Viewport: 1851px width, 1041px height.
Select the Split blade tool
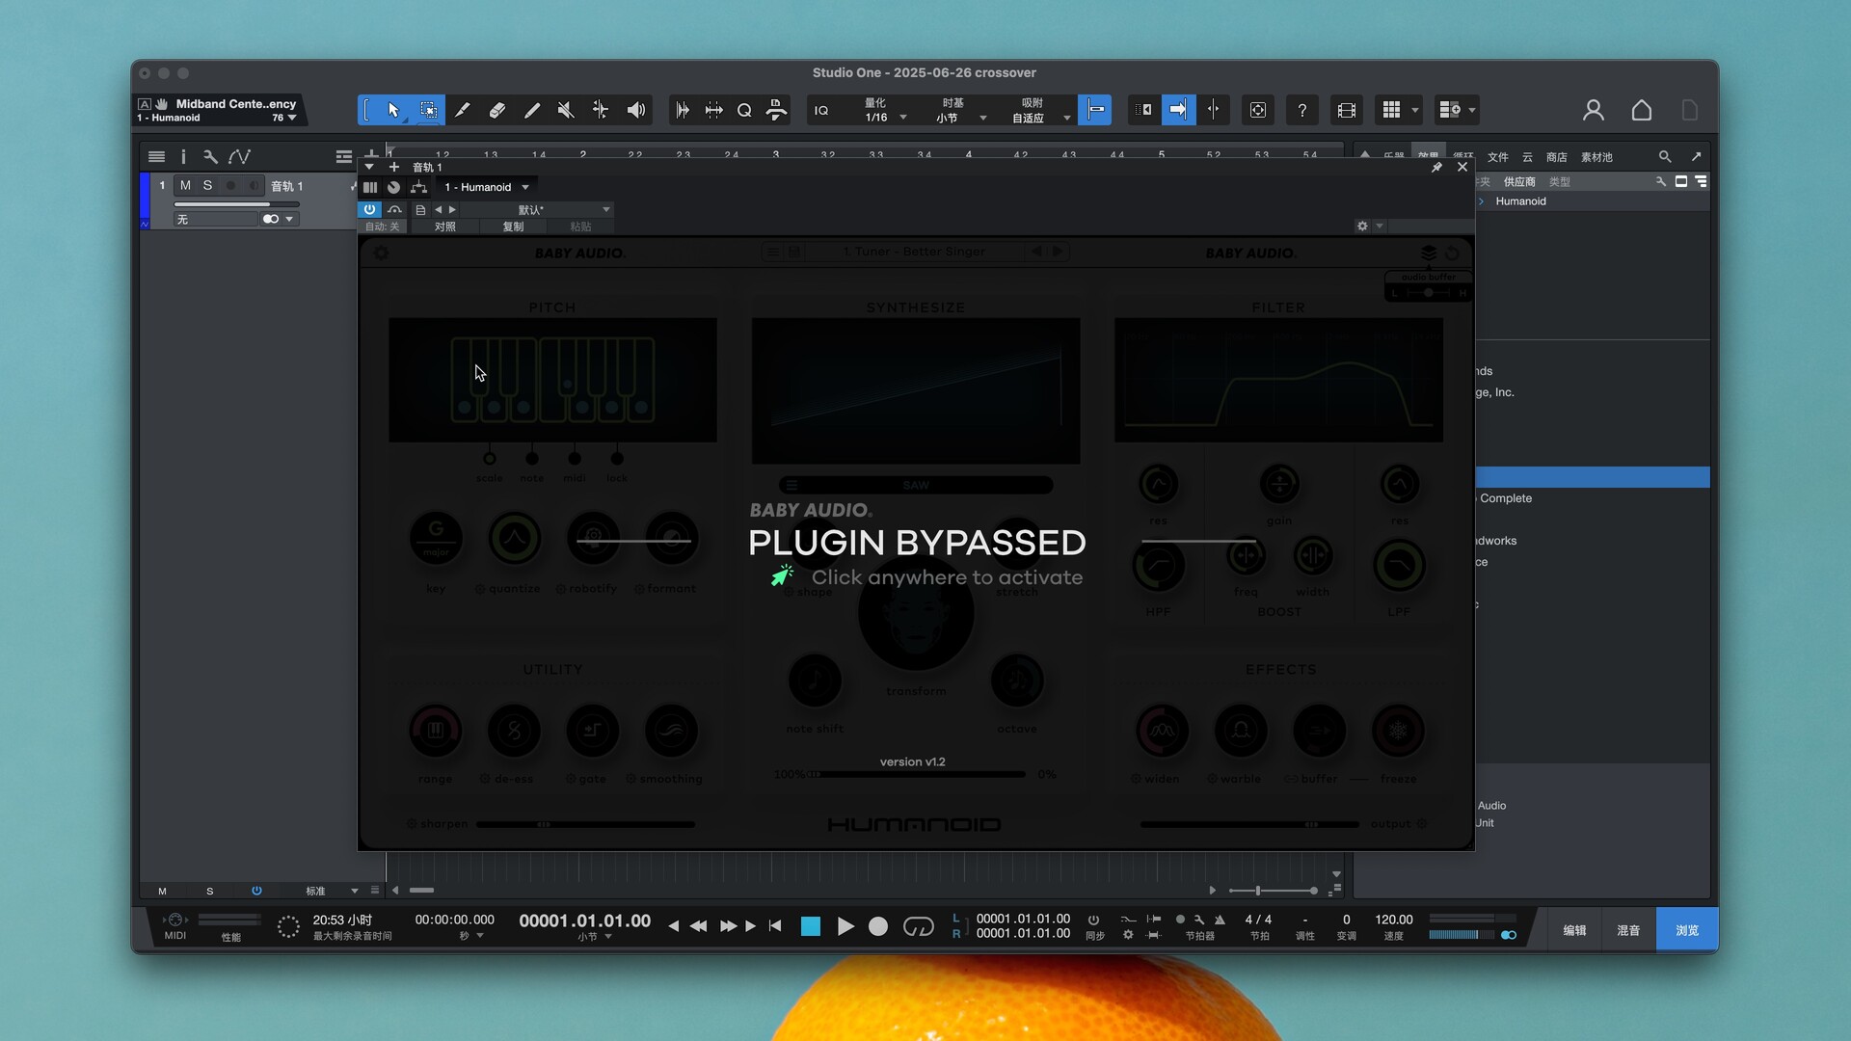click(x=463, y=110)
